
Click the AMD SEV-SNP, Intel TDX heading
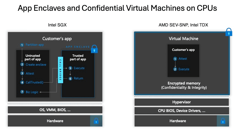183,25
